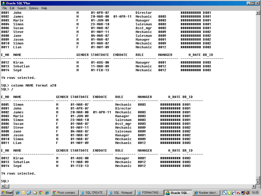The height and width of the screenshot is (196, 261).
Task: Click the vertical scrollbar down arrow
Action: point(258,182)
